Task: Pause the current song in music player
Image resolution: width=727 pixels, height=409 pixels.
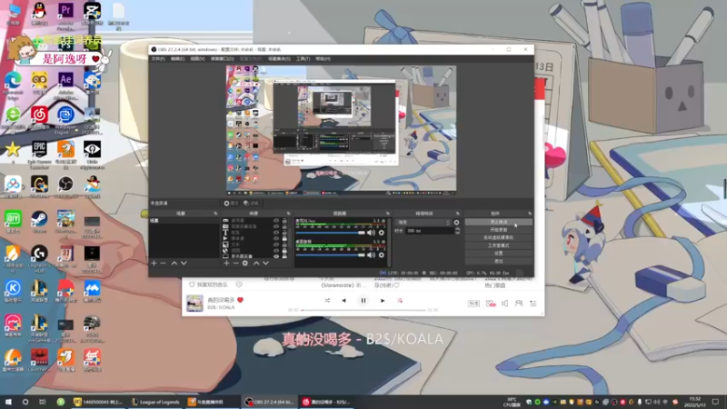Action: 363,301
